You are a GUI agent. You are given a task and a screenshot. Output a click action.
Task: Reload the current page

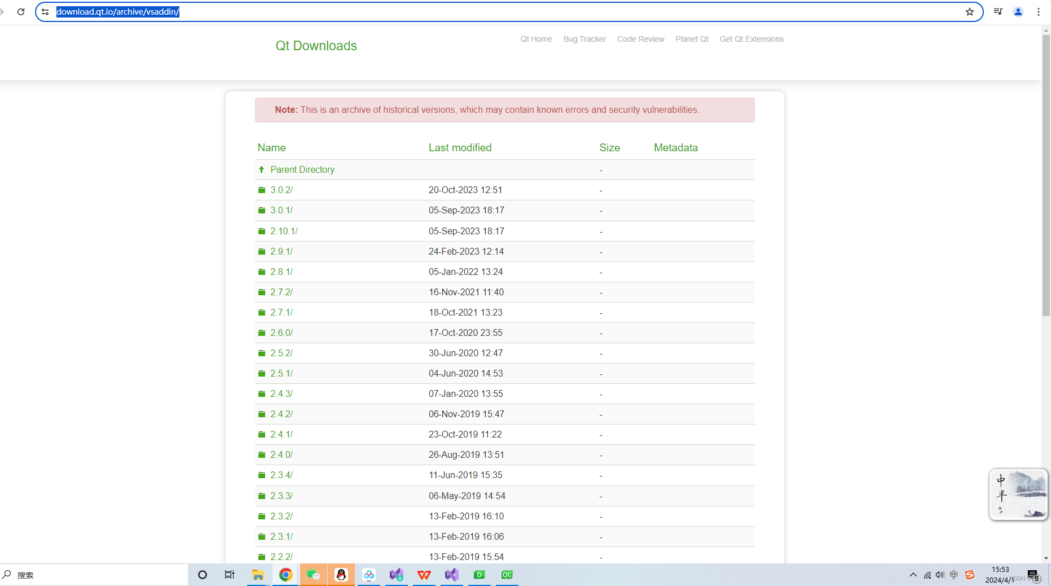21,12
